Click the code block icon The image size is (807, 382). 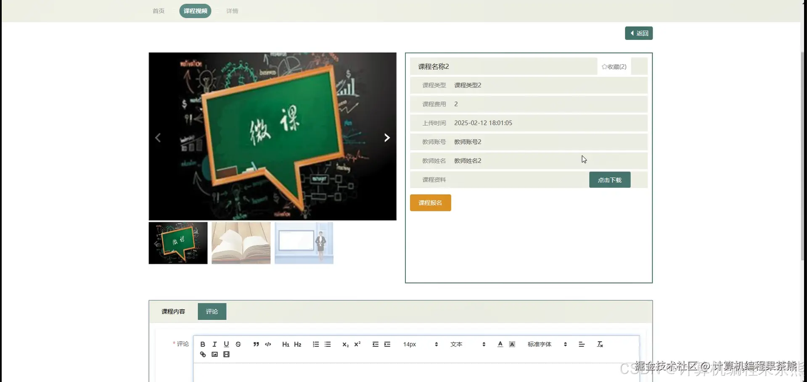pyautogui.click(x=268, y=344)
